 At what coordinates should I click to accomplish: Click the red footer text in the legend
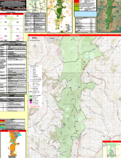pos(35,106)
